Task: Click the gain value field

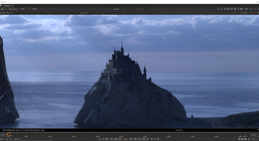Action: pyautogui.click(x=11, y=13)
